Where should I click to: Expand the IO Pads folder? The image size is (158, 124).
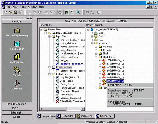(x=96, y=50)
